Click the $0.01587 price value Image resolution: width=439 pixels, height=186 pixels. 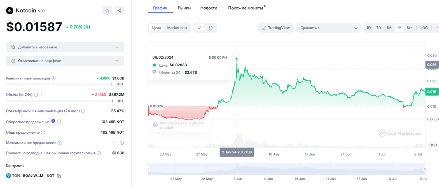[x=34, y=27]
